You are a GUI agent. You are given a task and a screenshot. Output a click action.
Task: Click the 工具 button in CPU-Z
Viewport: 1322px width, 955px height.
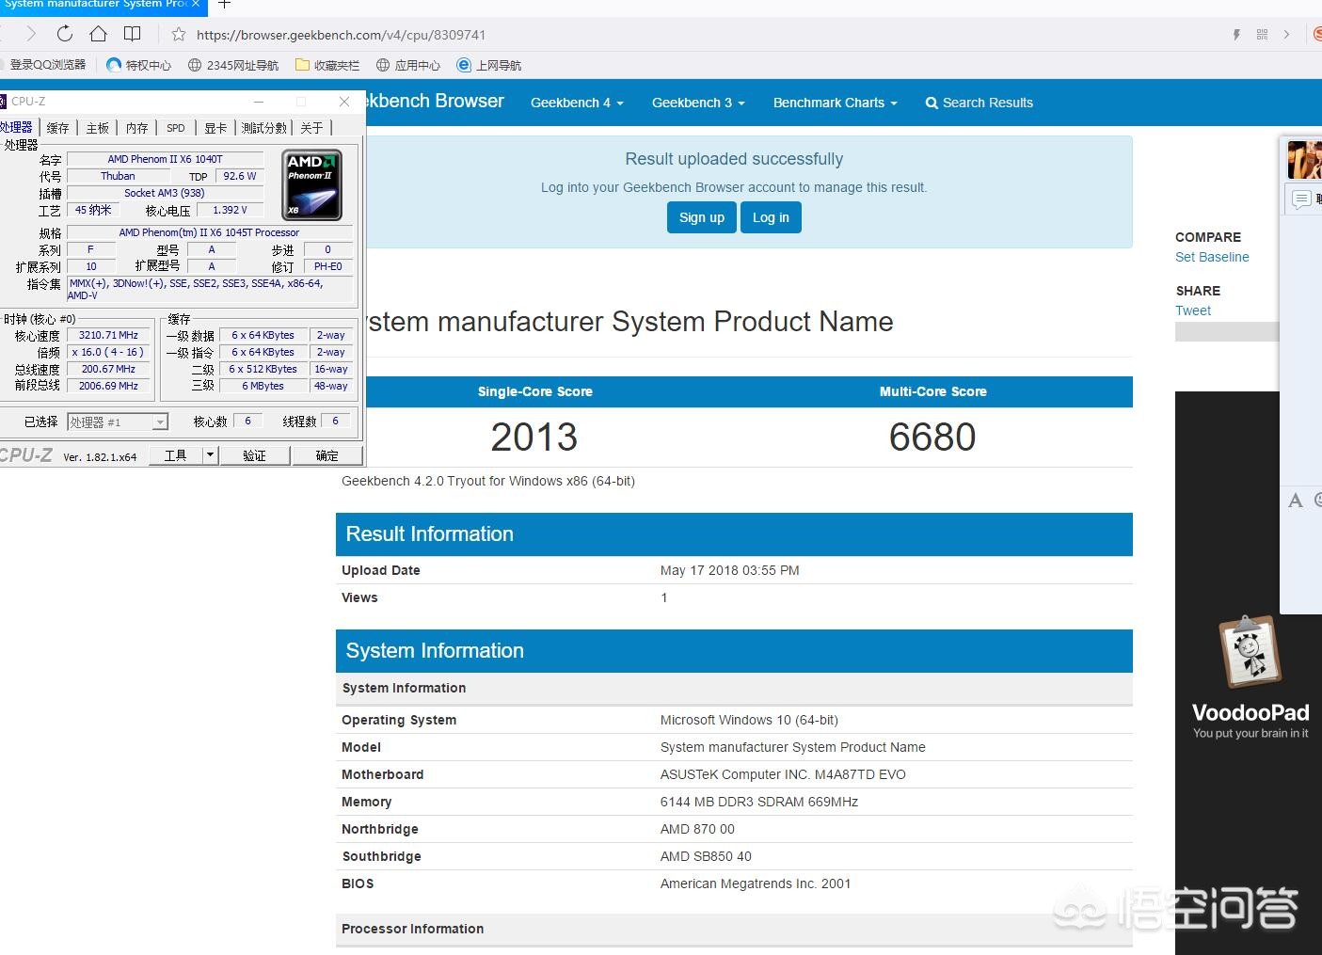(176, 455)
